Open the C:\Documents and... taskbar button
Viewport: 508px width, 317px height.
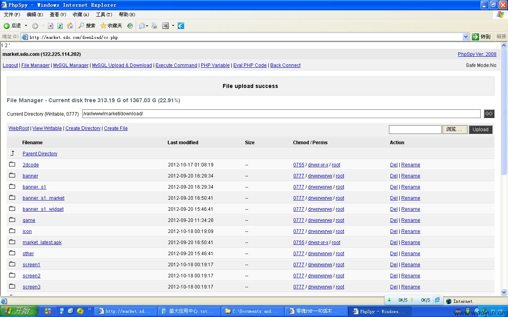coord(252,311)
